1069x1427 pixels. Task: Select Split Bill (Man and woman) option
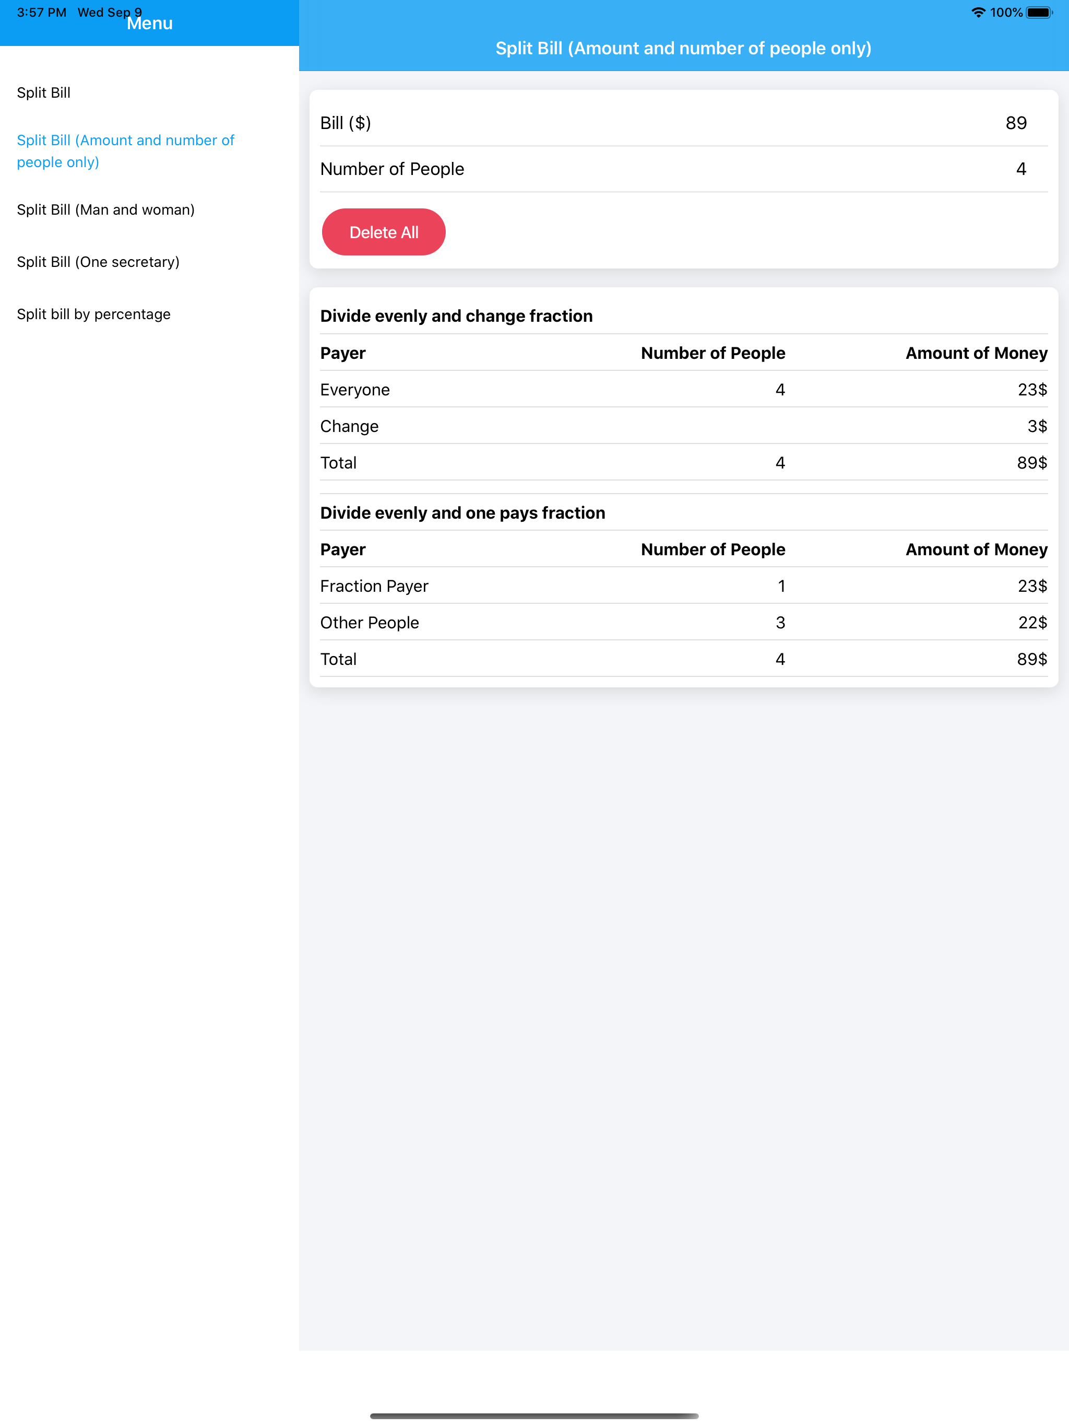(106, 209)
